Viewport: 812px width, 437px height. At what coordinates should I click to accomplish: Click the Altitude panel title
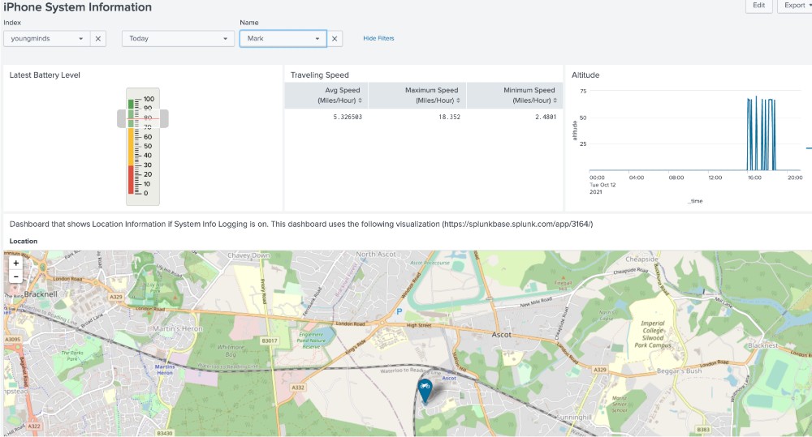coord(585,75)
